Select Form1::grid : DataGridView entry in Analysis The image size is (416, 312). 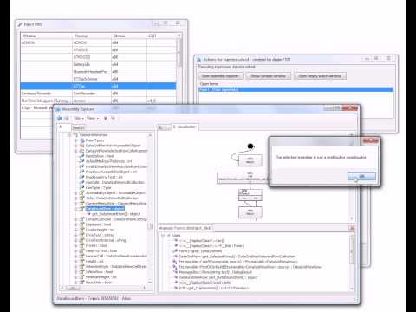tap(200, 251)
